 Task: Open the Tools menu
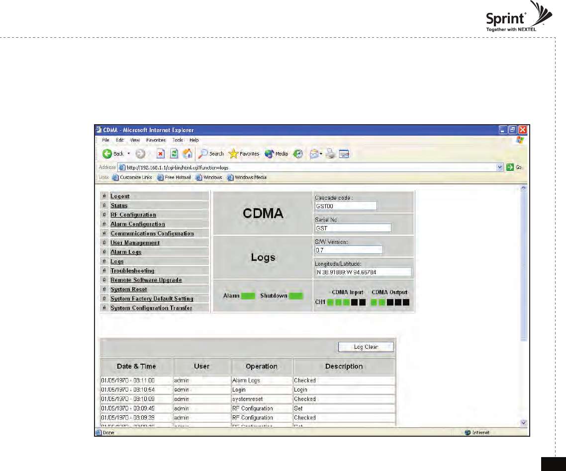pos(178,140)
